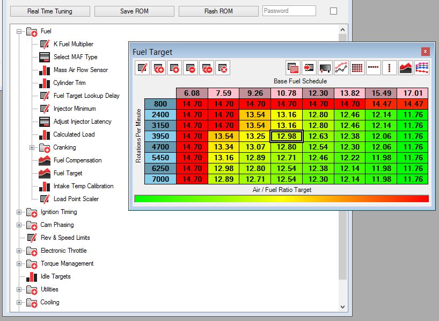Click into the Password input field
The width and height of the screenshot is (439, 321).
coord(289,11)
